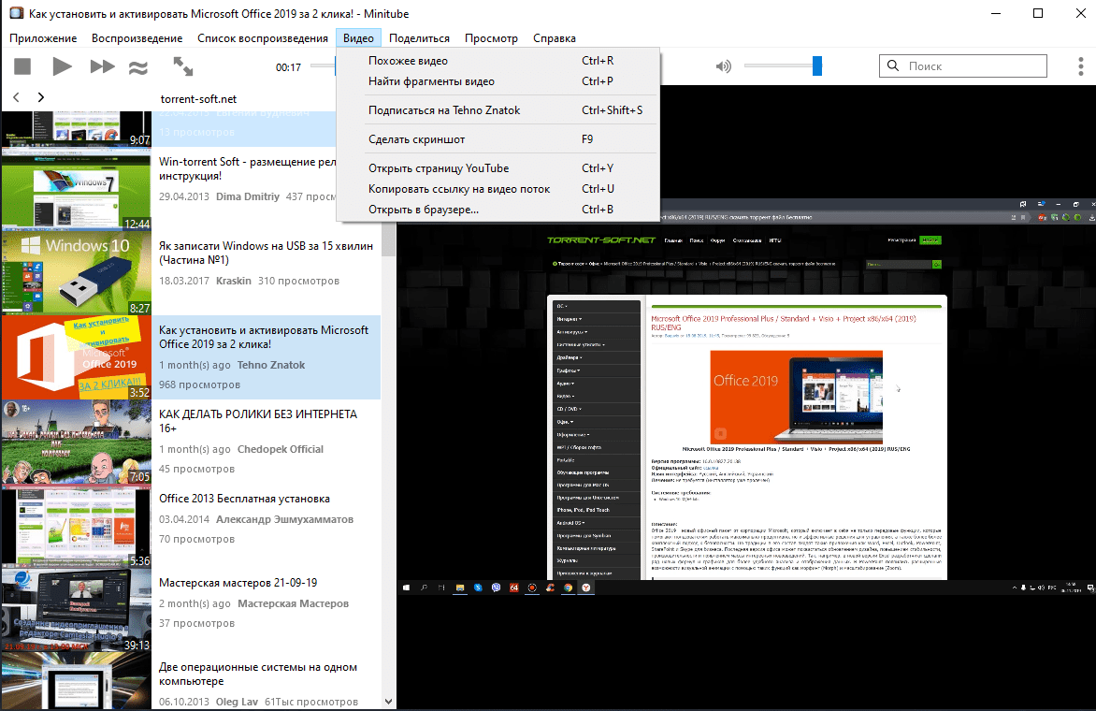Click the Stop playback button
1096x711 pixels.
pos(22,66)
